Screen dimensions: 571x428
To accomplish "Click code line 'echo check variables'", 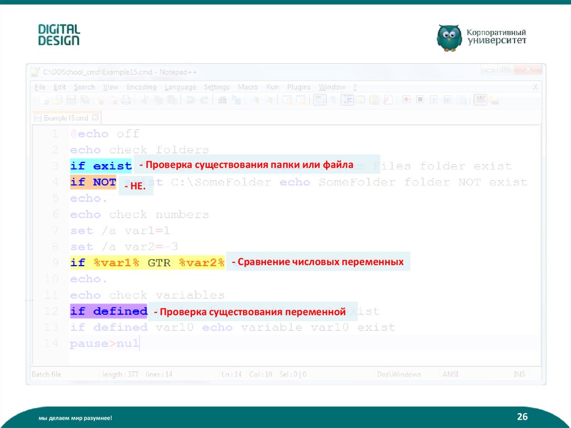I will click(x=147, y=295).
